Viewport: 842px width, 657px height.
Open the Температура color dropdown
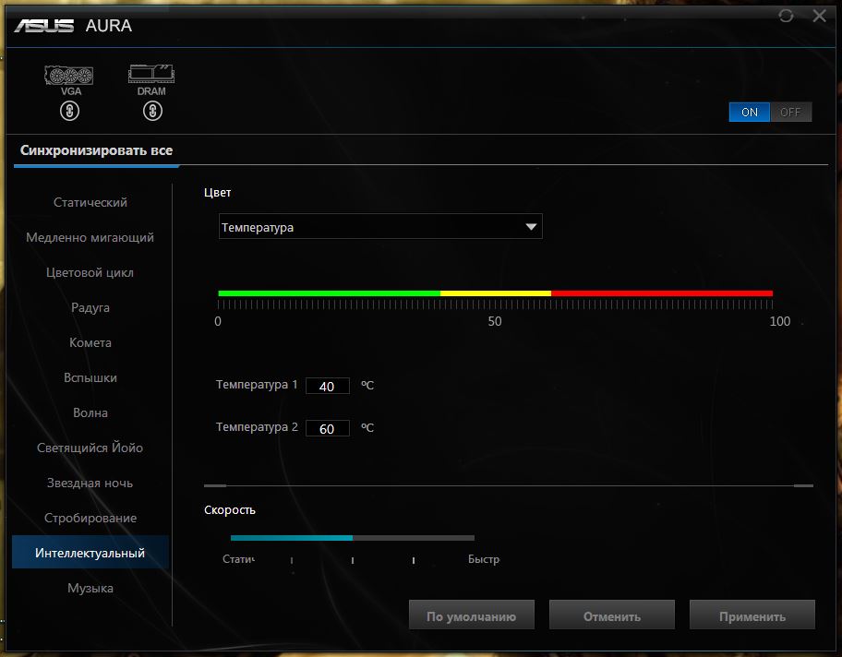click(x=380, y=226)
